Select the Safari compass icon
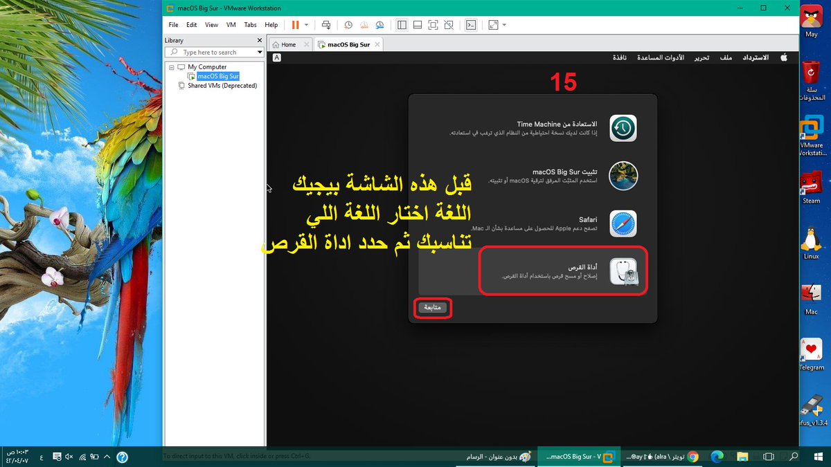831x467 pixels. point(623,223)
